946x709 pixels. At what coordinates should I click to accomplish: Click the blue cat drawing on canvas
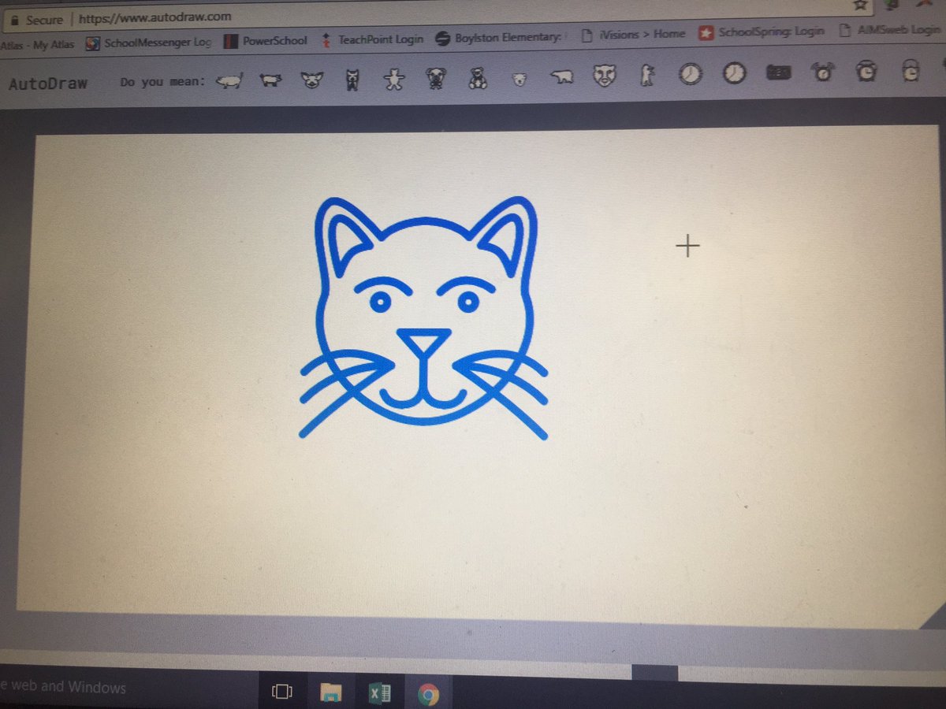click(x=423, y=317)
